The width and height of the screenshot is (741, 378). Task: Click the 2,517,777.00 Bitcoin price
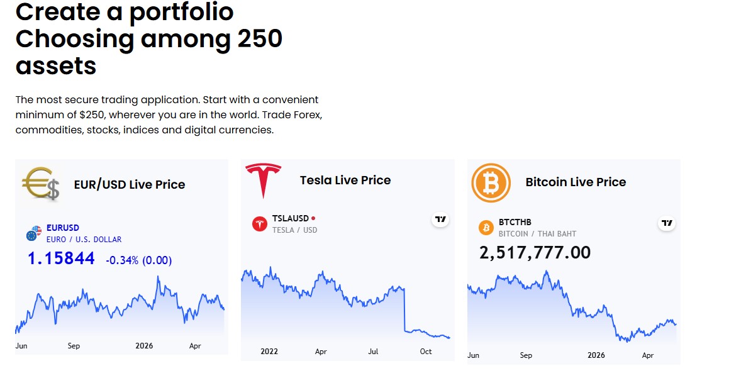pyautogui.click(x=535, y=252)
